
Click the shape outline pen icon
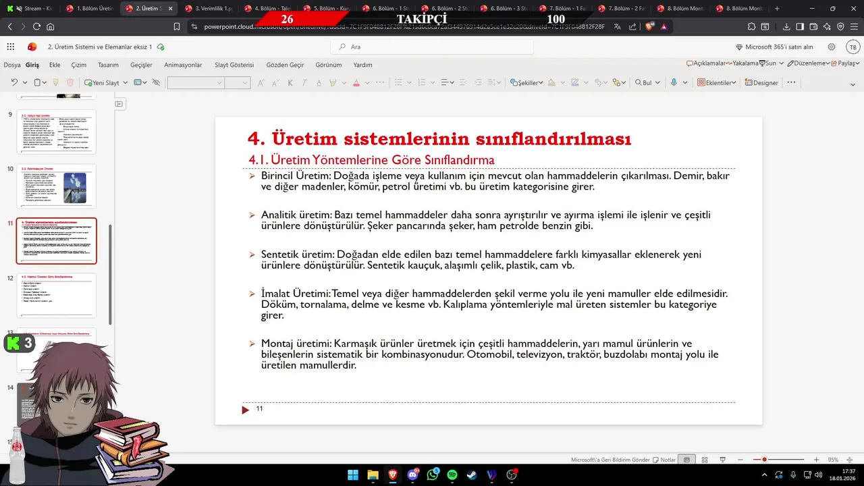pyautogui.click(x=574, y=82)
